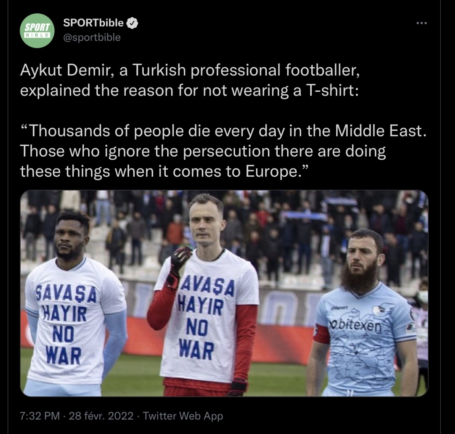Image resolution: width=455 pixels, height=434 pixels.
Task: Click the SPORTbible display name
Action: pos(93,23)
